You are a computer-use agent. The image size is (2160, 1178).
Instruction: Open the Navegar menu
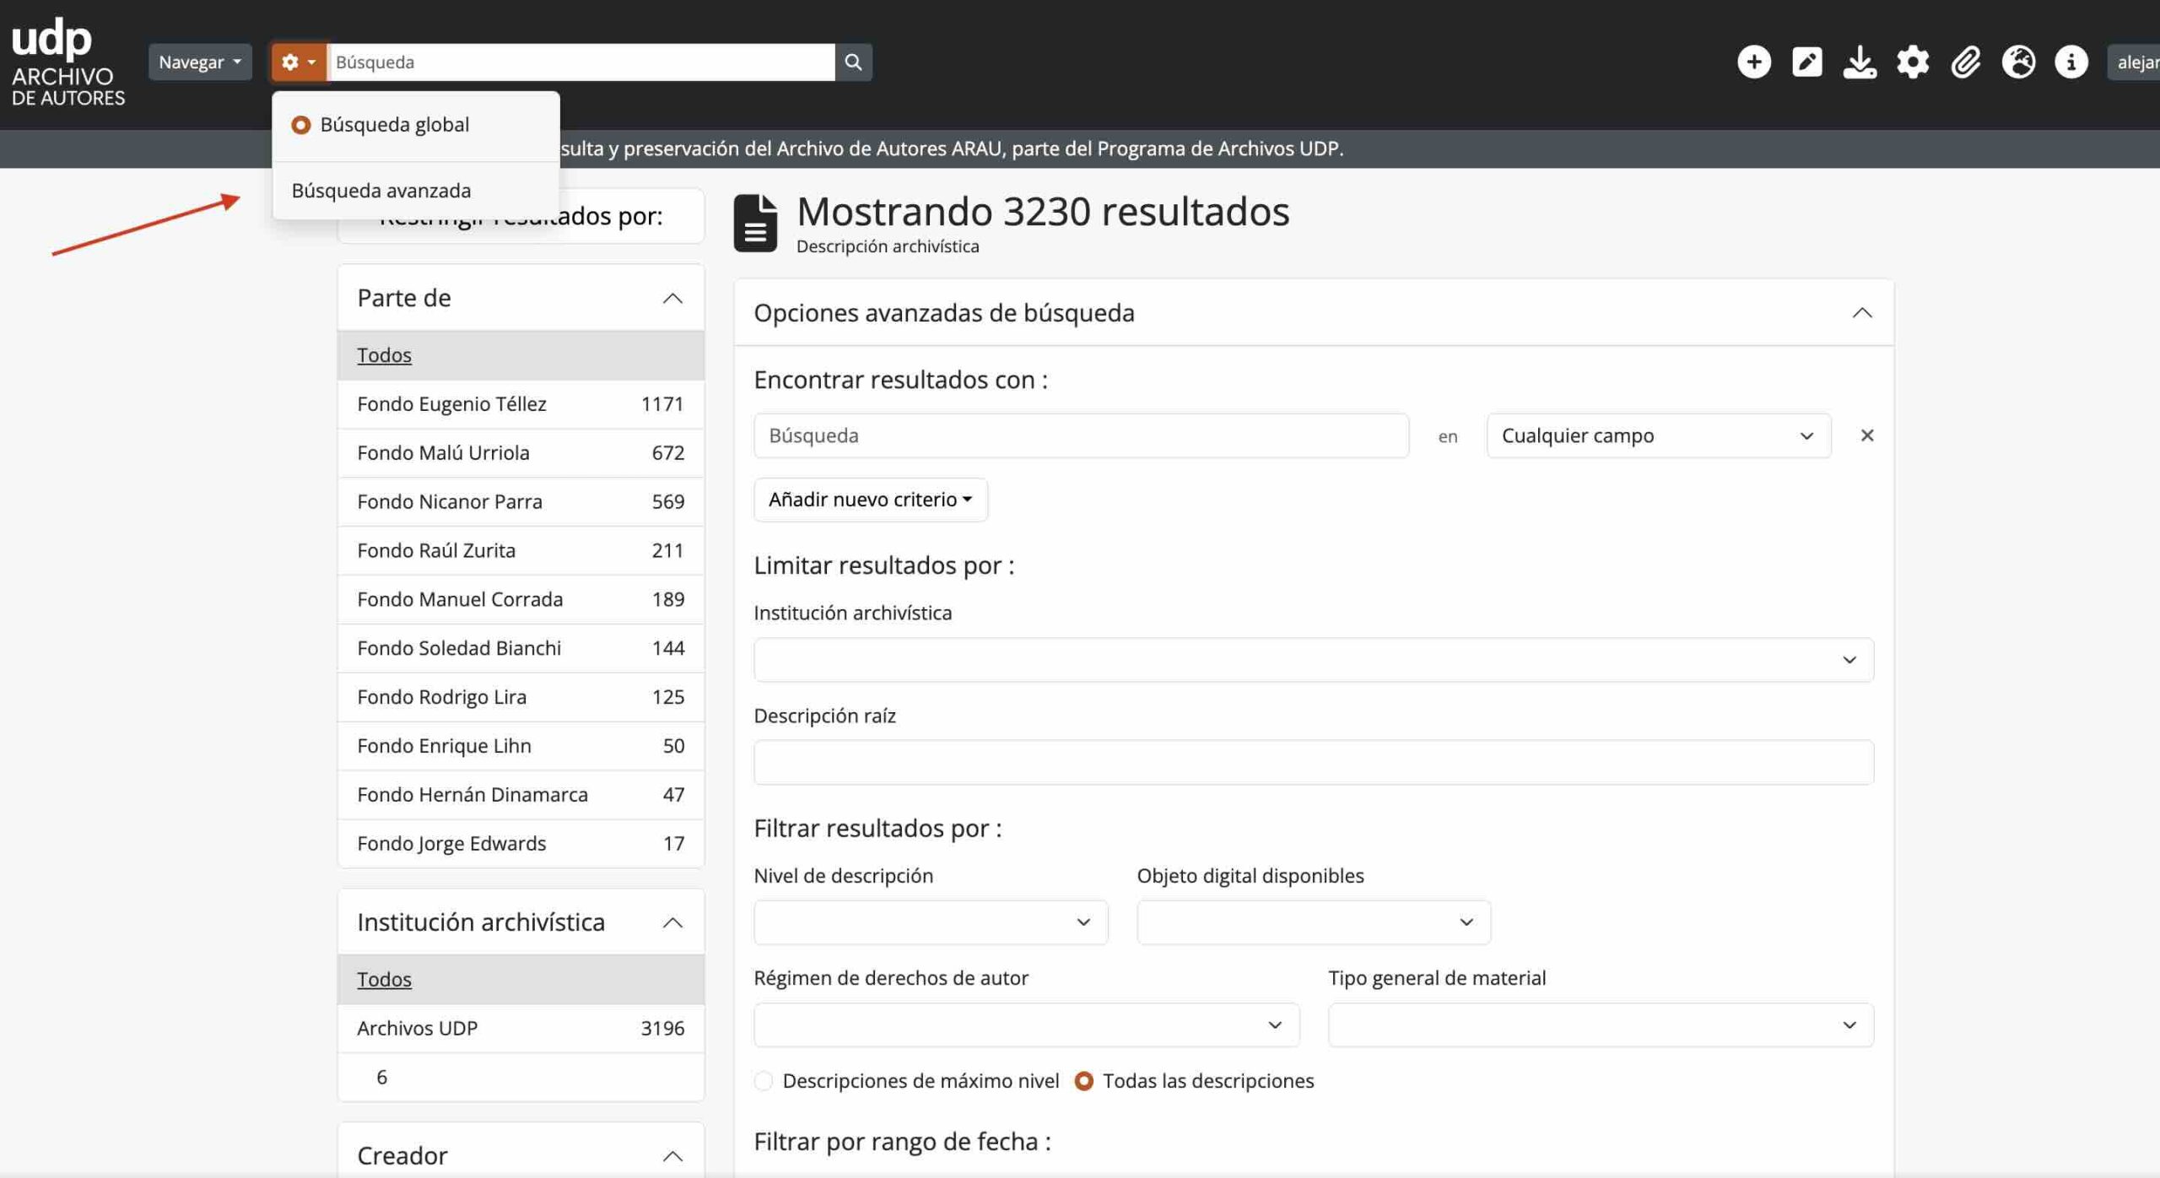(x=199, y=62)
